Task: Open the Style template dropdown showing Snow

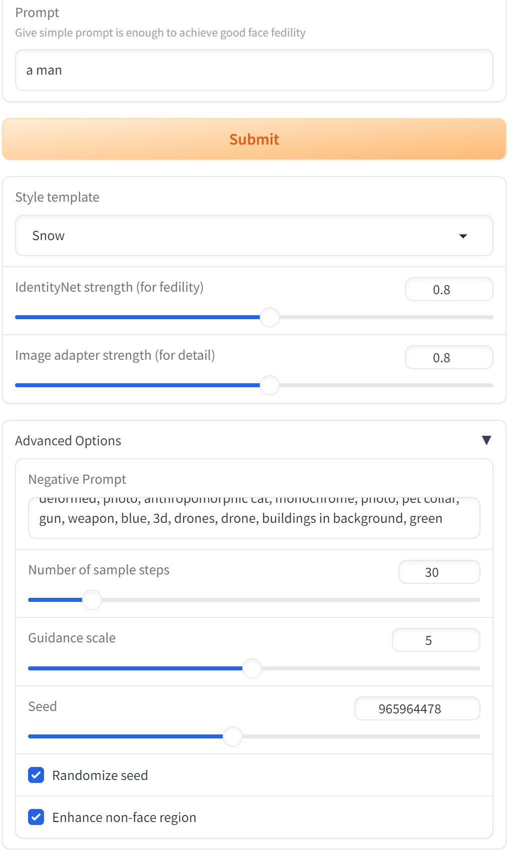Action: pos(254,236)
